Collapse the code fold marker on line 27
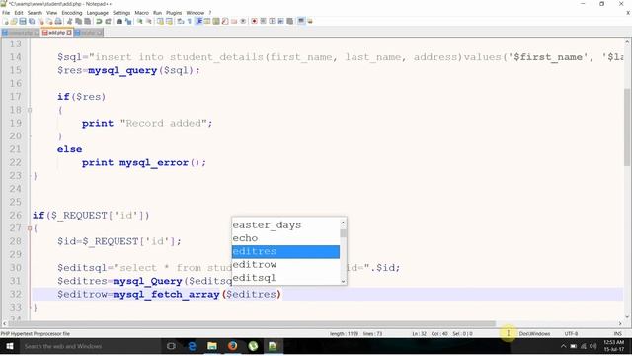This screenshot has width=632, height=356. coord(30,228)
